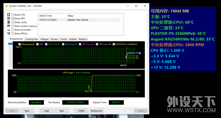Click the Date & Time column header

[x=52, y=16]
